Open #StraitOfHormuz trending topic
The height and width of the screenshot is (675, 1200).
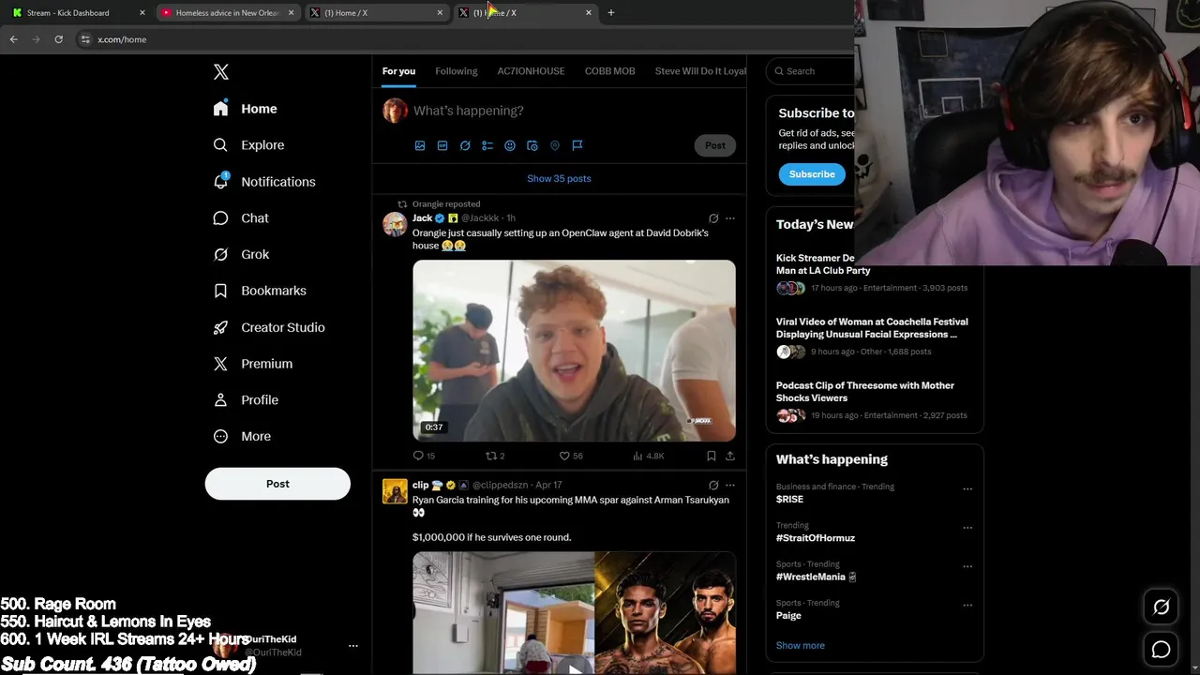coord(816,538)
